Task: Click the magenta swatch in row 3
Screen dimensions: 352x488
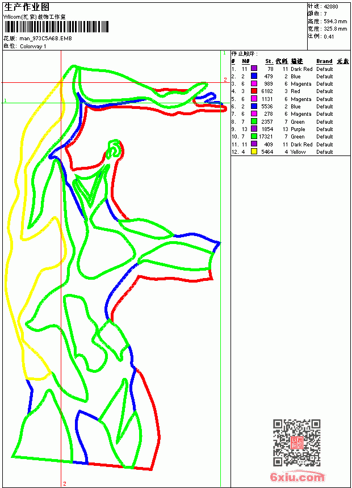Action: (254, 84)
